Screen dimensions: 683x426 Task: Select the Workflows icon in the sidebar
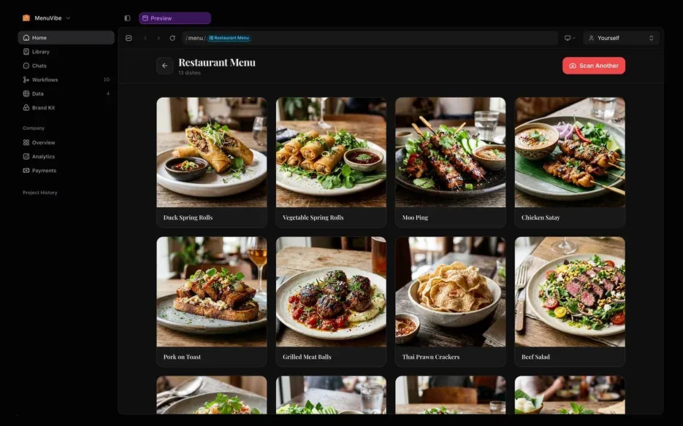click(x=26, y=79)
